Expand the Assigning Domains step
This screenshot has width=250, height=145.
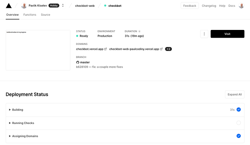[125, 136]
